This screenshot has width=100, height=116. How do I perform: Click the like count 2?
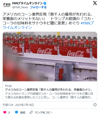pyautogui.click(x=9, y=112)
